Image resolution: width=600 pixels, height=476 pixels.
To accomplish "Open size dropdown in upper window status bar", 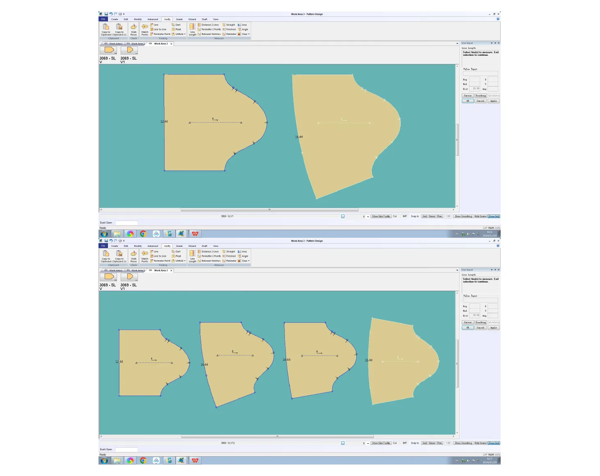I will [x=368, y=216].
